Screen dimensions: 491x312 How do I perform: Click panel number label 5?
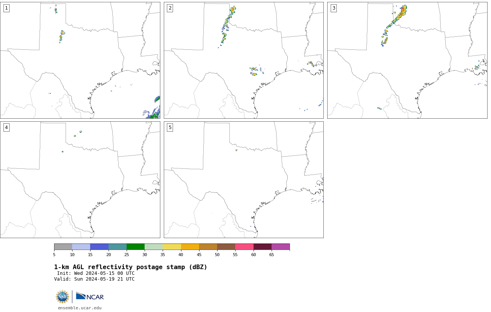pos(170,127)
